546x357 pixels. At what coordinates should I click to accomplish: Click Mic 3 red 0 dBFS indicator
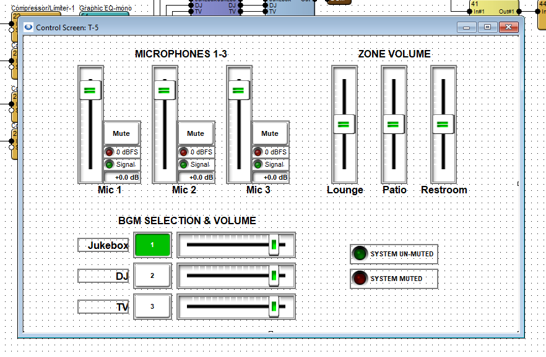[x=258, y=152]
